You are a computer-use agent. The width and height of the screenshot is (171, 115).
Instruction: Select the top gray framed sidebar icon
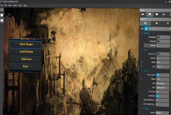pyautogui.click(x=2, y=10)
